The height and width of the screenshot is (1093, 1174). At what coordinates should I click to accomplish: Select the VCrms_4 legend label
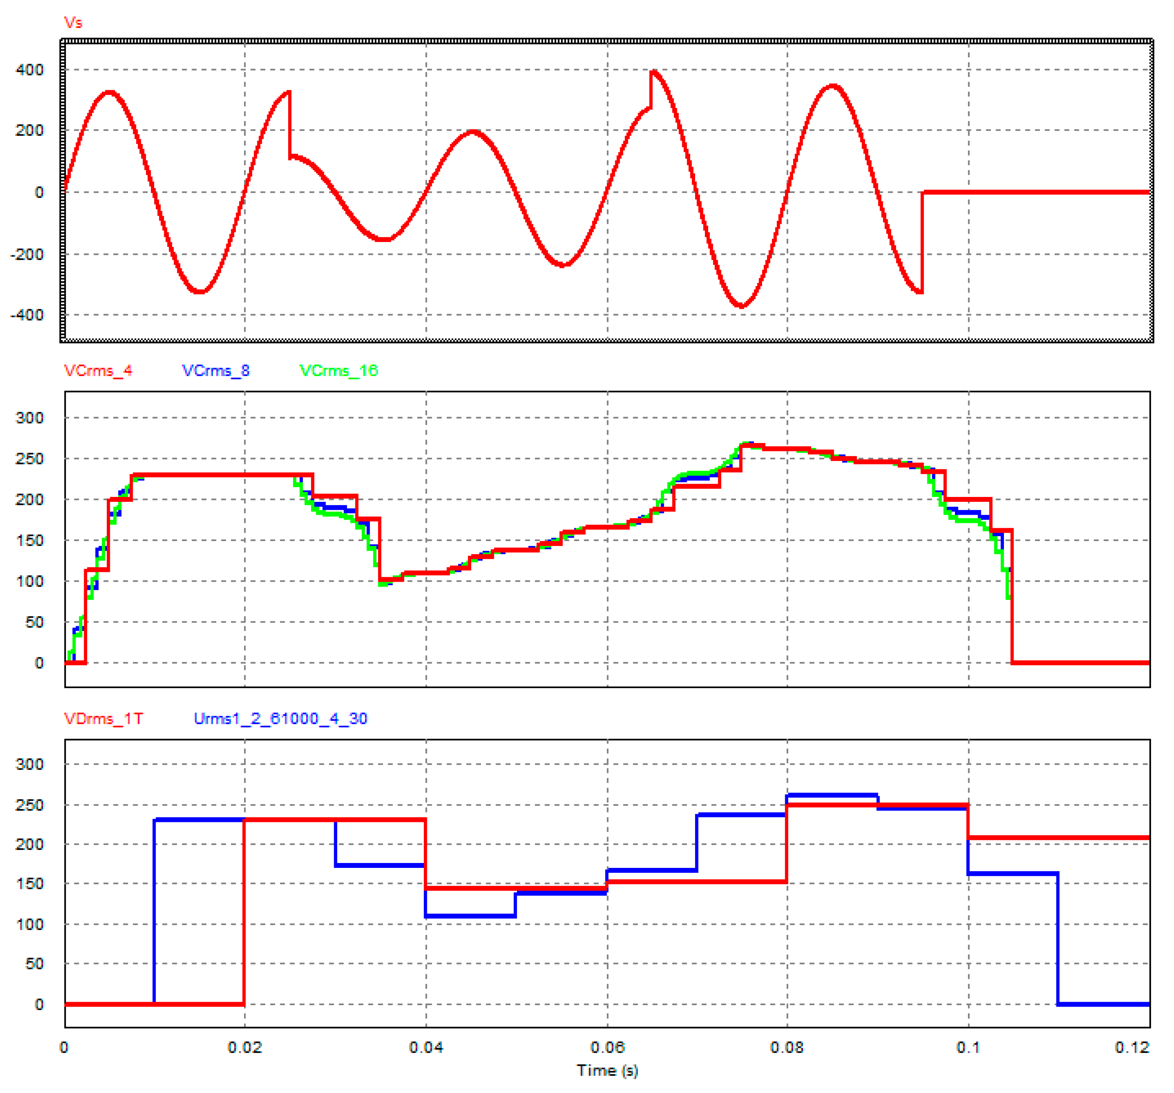(98, 371)
